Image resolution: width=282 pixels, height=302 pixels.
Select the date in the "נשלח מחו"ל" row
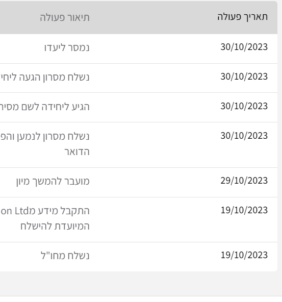click(x=244, y=255)
